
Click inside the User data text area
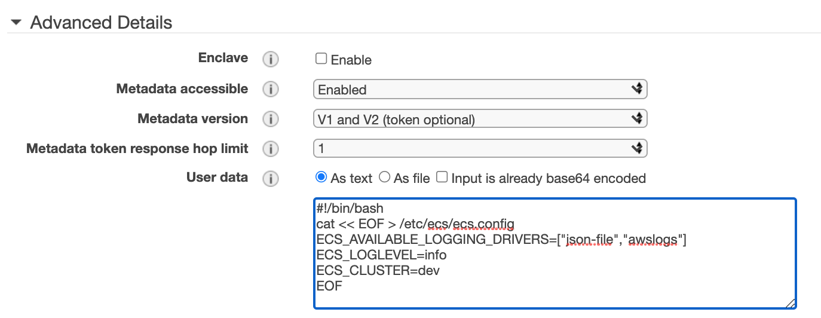pos(555,253)
